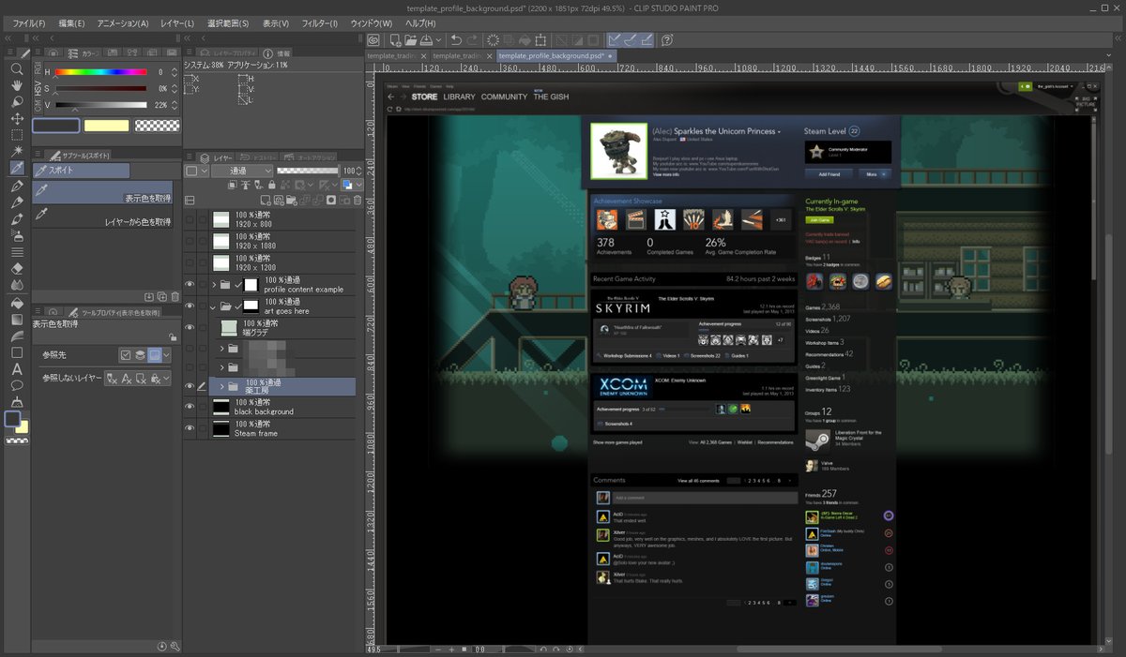Select the Gradient tool
Image resolution: width=1126 pixels, height=657 pixels.
(17, 319)
